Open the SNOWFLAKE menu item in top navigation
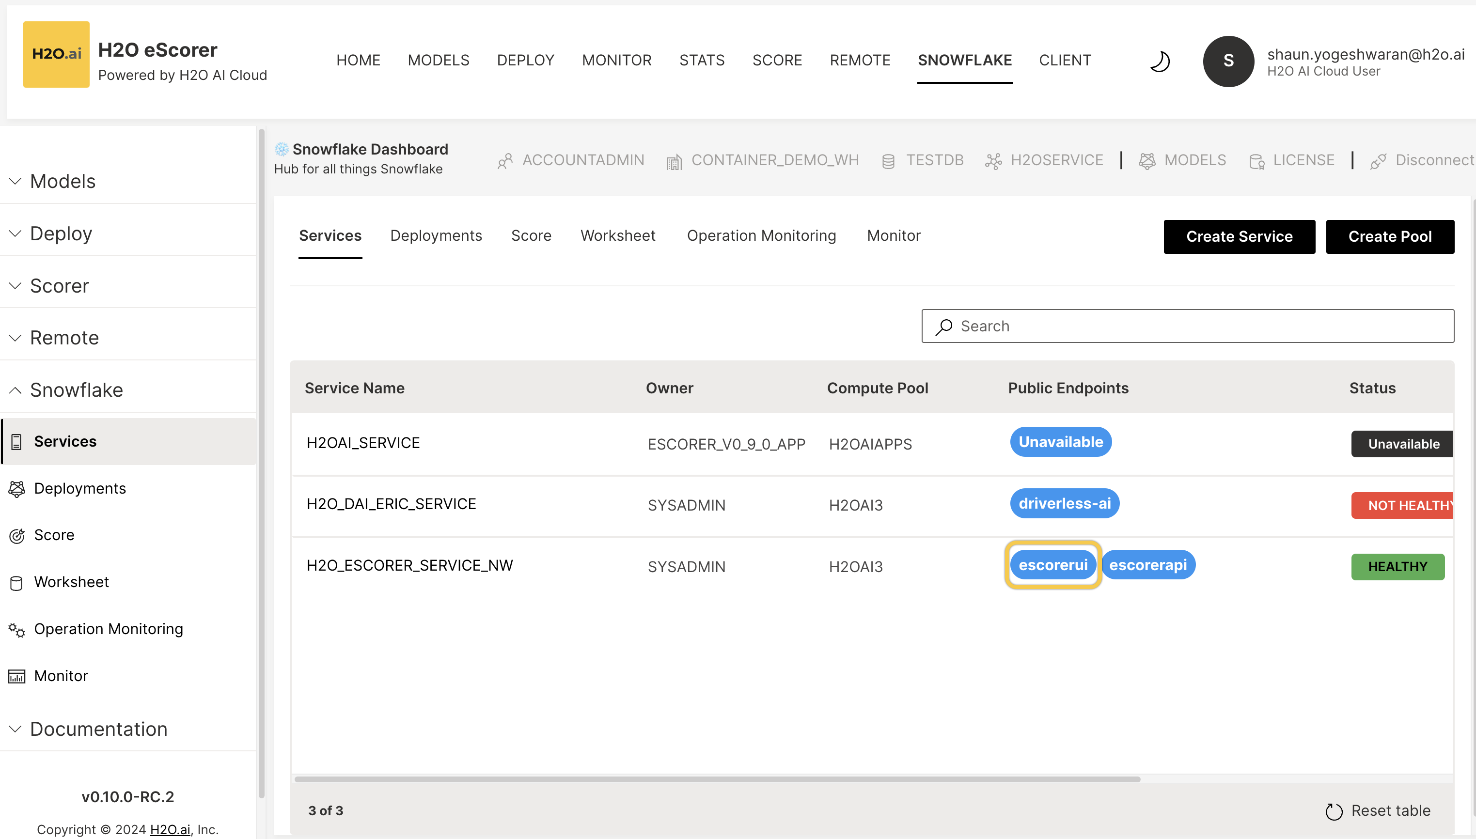1476x839 pixels. click(965, 60)
